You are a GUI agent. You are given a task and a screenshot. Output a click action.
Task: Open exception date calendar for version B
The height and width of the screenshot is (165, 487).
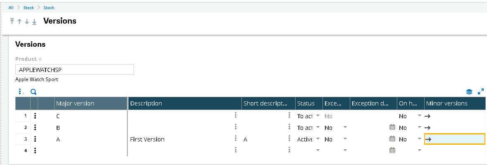pyautogui.click(x=392, y=127)
